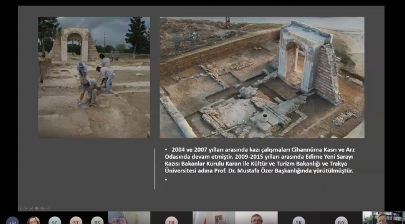This screenshot has height=224, width=405.
Task: Go to previous slide arrow icon
Action: (x=21, y=208)
